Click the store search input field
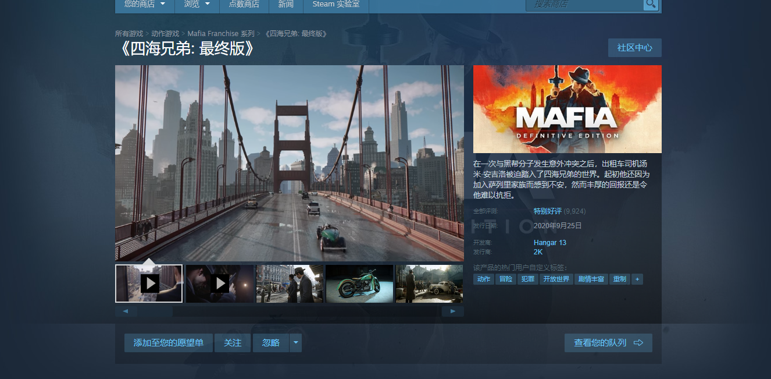This screenshot has height=379, width=771. [x=585, y=4]
